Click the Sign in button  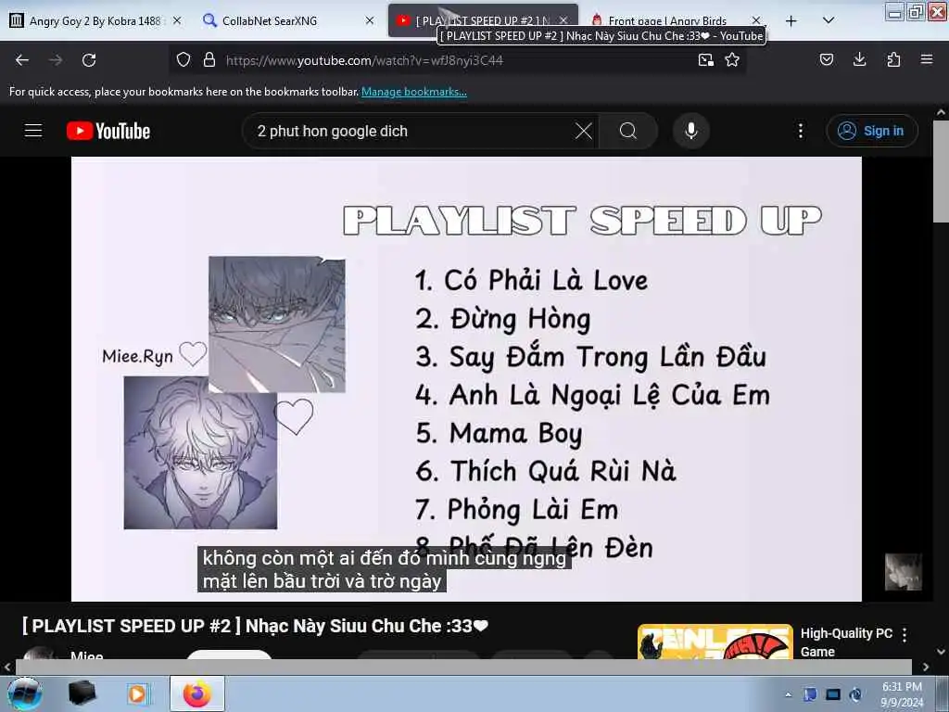pos(872,131)
